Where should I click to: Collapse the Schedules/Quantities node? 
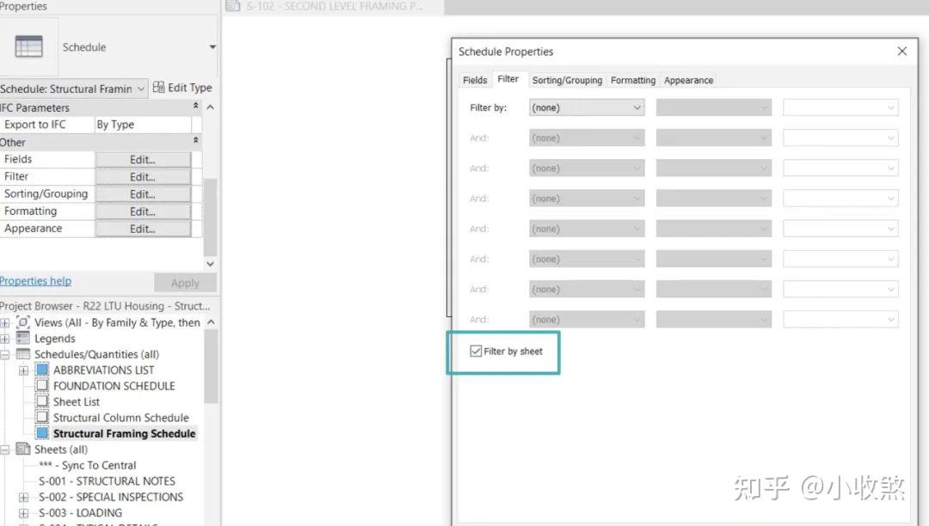[5, 353]
